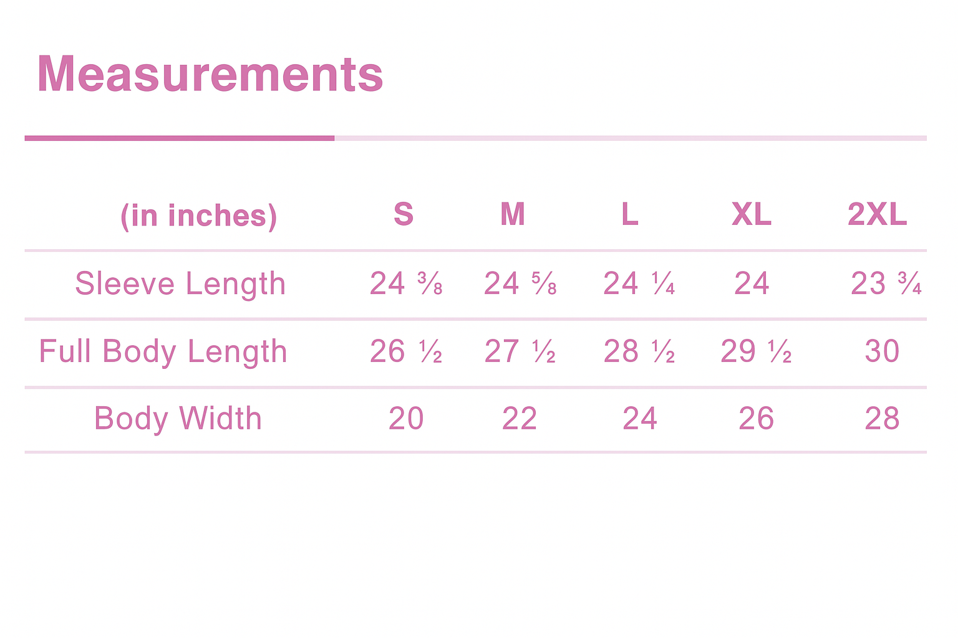Click the 24 ⅝ sleeve length value
This screenshot has width=958, height=638.
[520, 283]
